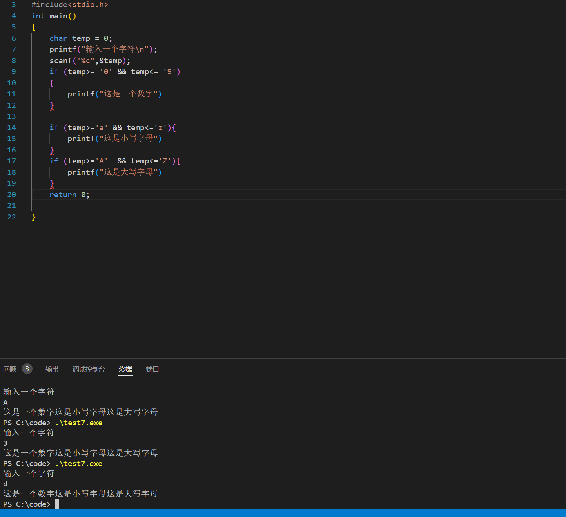Open the 端口 ports tab

click(x=152, y=369)
